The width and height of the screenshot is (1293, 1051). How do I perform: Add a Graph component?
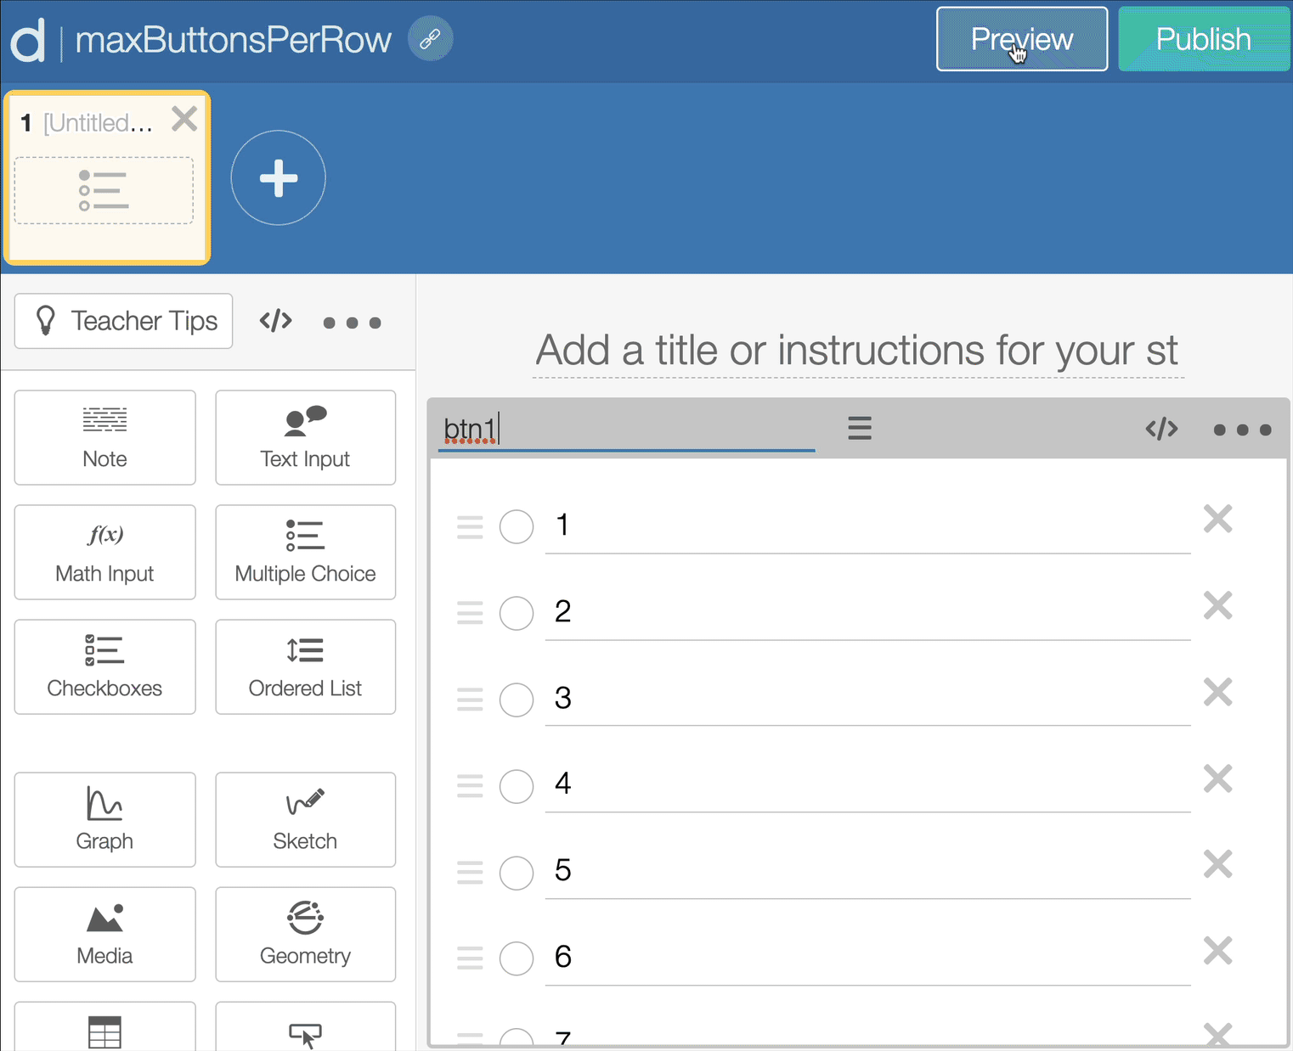104,819
